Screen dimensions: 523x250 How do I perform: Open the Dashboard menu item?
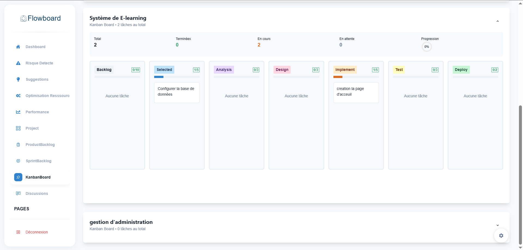40,47
